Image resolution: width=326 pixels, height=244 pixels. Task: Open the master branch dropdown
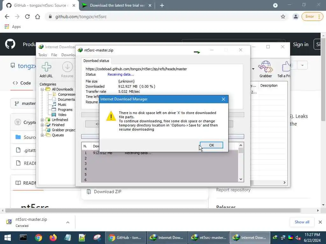(x=23, y=103)
